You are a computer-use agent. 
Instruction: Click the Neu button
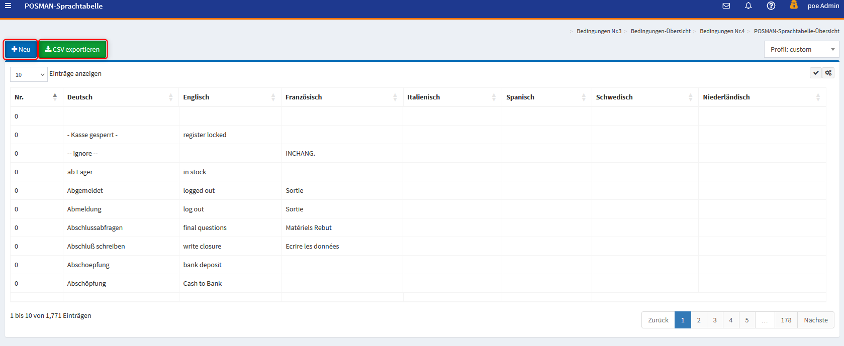point(21,49)
